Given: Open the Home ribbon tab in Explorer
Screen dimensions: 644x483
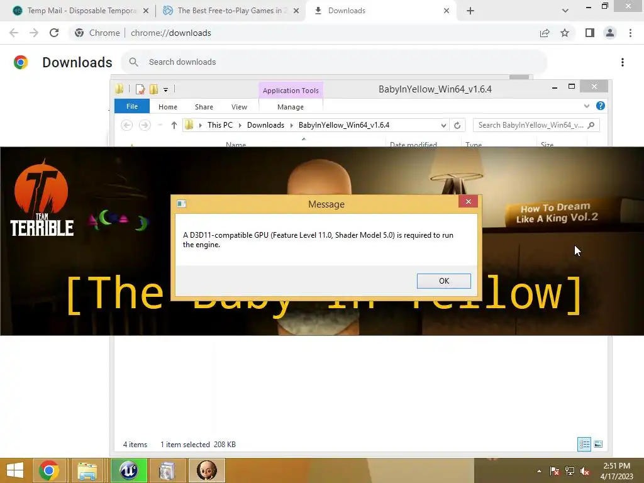Looking at the screenshot, I should click(x=167, y=107).
